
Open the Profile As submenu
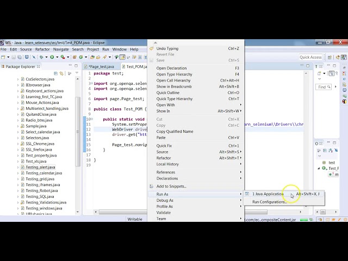(196, 207)
